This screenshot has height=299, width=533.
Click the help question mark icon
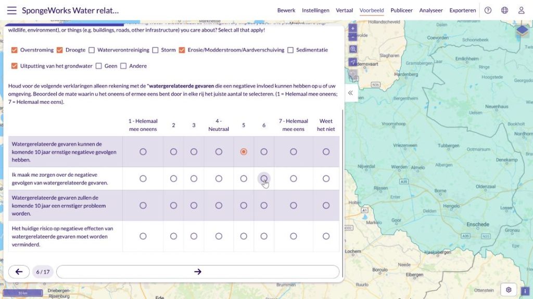point(488,10)
